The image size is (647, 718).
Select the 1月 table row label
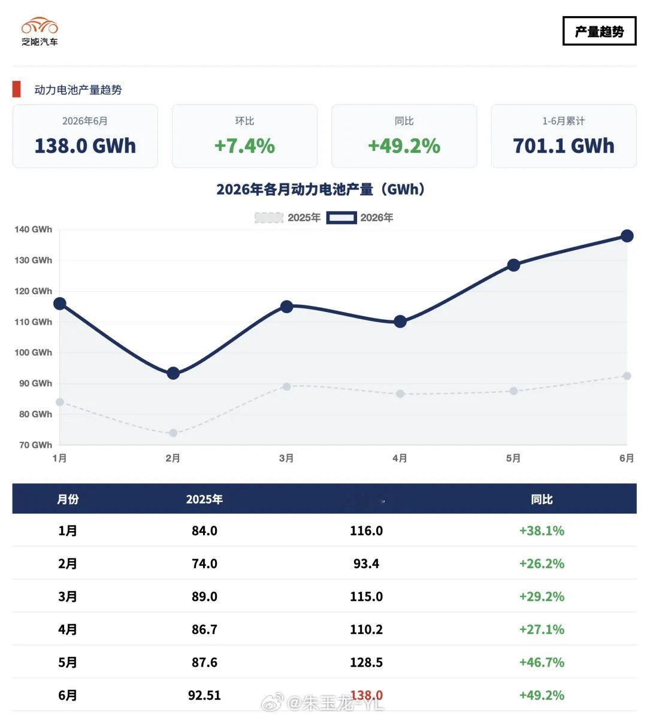tap(67, 531)
